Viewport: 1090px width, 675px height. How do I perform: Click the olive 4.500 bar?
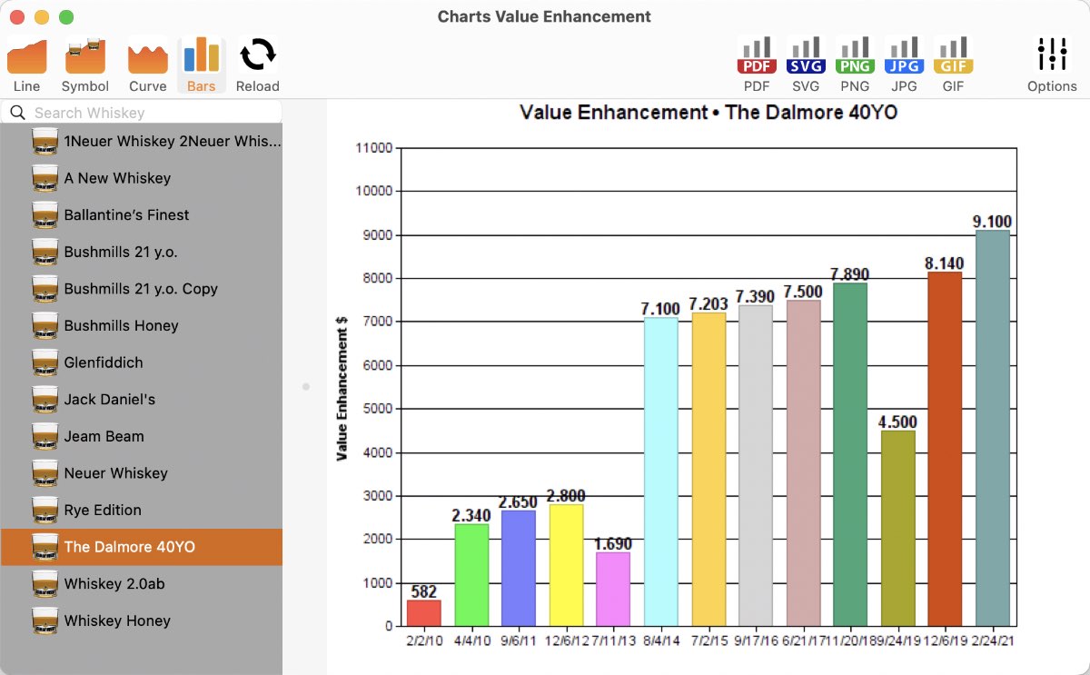pos(897,528)
